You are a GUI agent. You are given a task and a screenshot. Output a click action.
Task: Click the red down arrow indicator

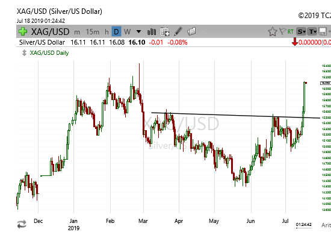[x=295, y=42]
